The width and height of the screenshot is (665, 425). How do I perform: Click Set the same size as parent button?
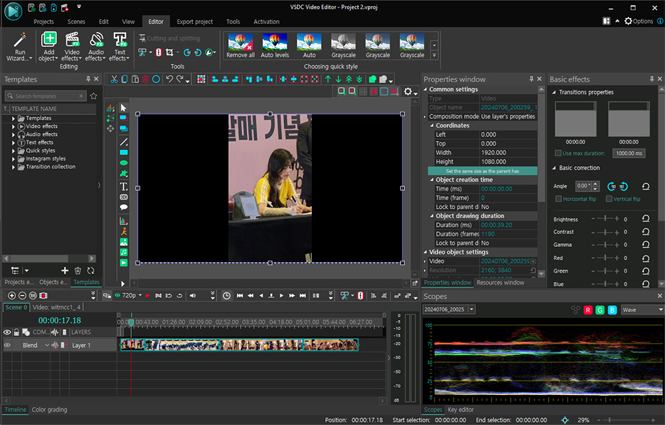pyautogui.click(x=482, y=171)
